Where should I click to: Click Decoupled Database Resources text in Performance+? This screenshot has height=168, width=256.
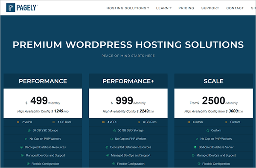click(x=131, y=147)
